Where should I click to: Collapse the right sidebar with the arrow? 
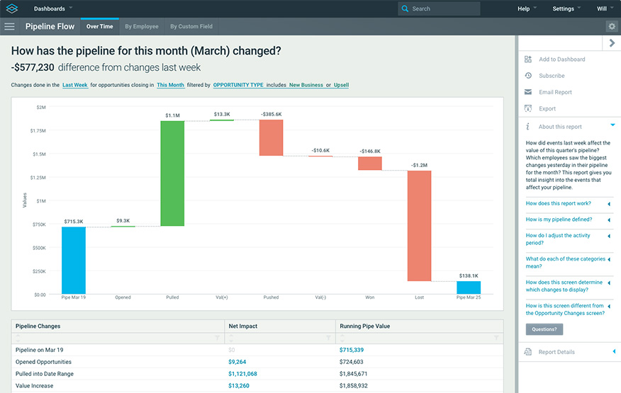[x=612, y=44]
